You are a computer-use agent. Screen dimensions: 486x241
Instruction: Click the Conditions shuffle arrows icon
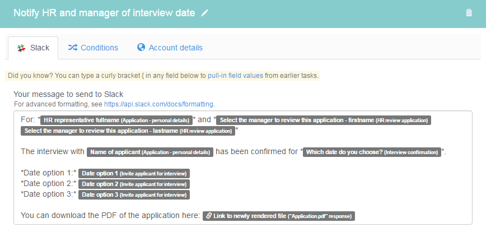(73, 48)
